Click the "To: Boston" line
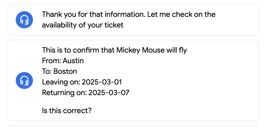This screenshot has width=266, height=127. [59, 71]
